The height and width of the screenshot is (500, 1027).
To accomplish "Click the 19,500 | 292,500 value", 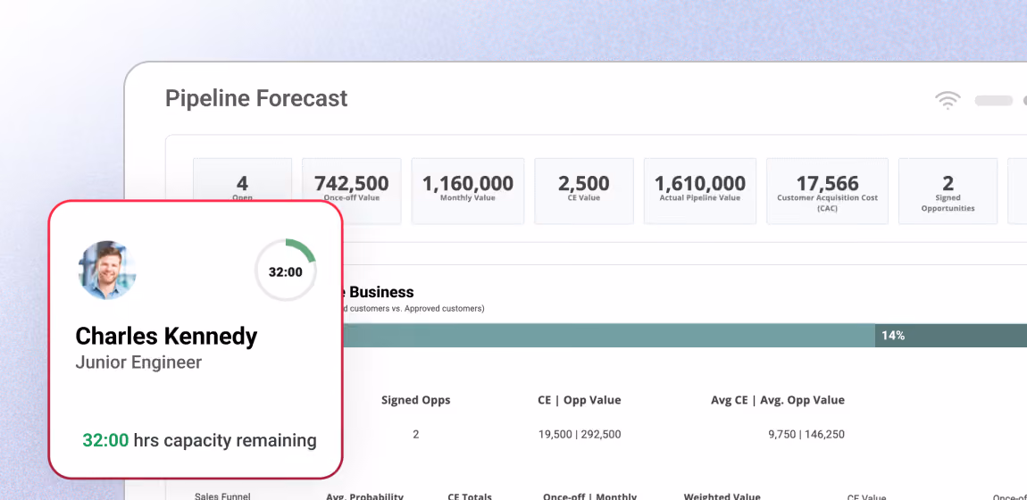I will click(579, 434).
